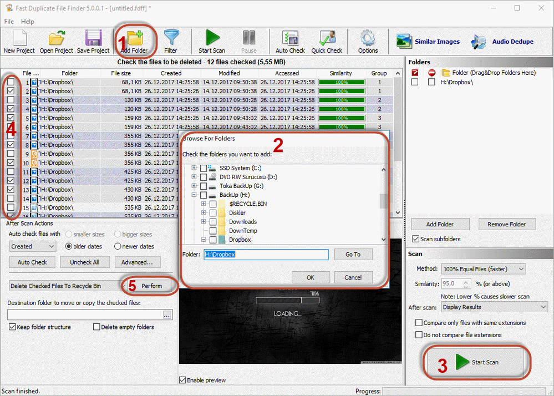Toggle Enable preview checkbox

[182, 380]
